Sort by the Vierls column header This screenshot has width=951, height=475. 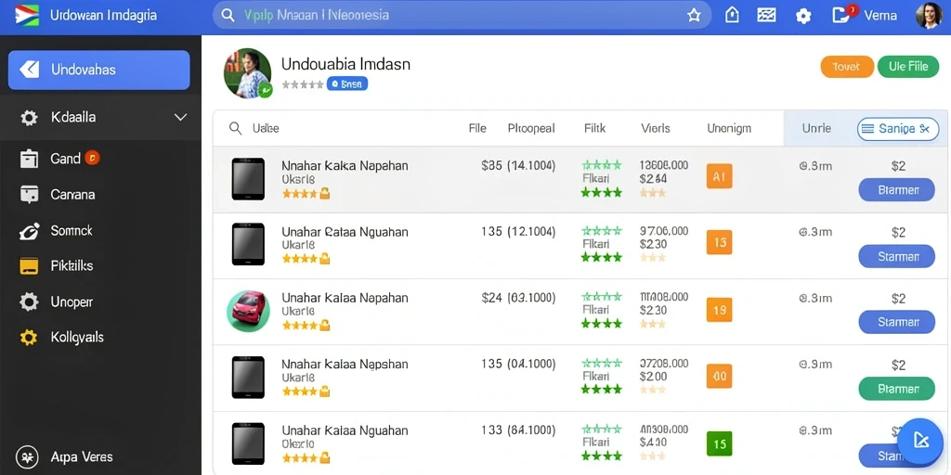655,128
